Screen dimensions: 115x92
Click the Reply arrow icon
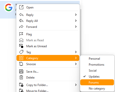[21, 15]
